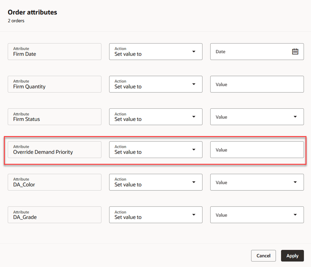
Task: Select the DA_Color attribute field
Action: pyautogui.click(x=54, y=182)
